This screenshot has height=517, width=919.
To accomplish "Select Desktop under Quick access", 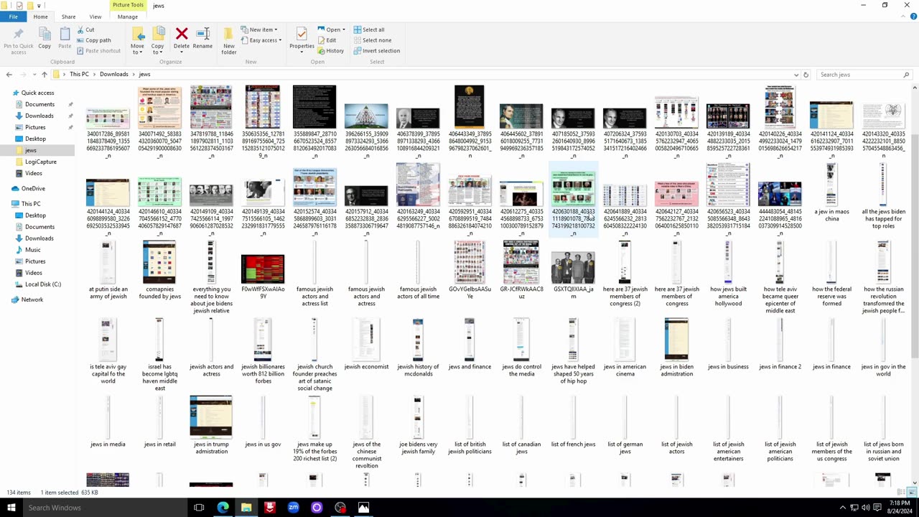I will click(35, 139).
